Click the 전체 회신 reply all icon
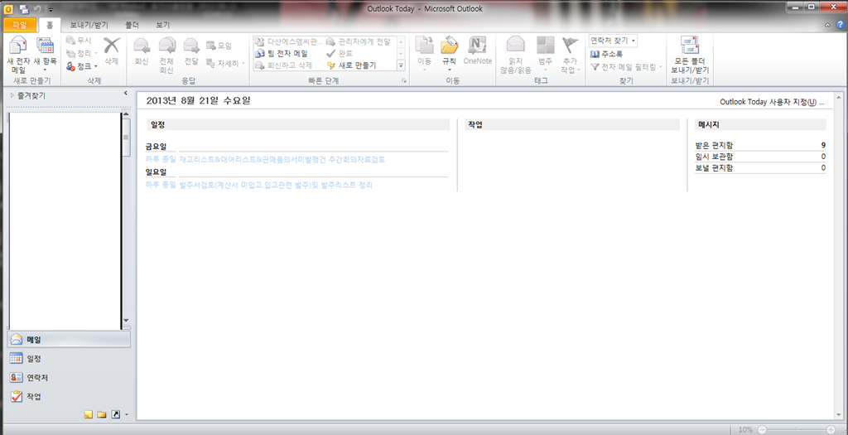Image resolution: width=848 pixels, height=435 pixels. pos(166,46)
